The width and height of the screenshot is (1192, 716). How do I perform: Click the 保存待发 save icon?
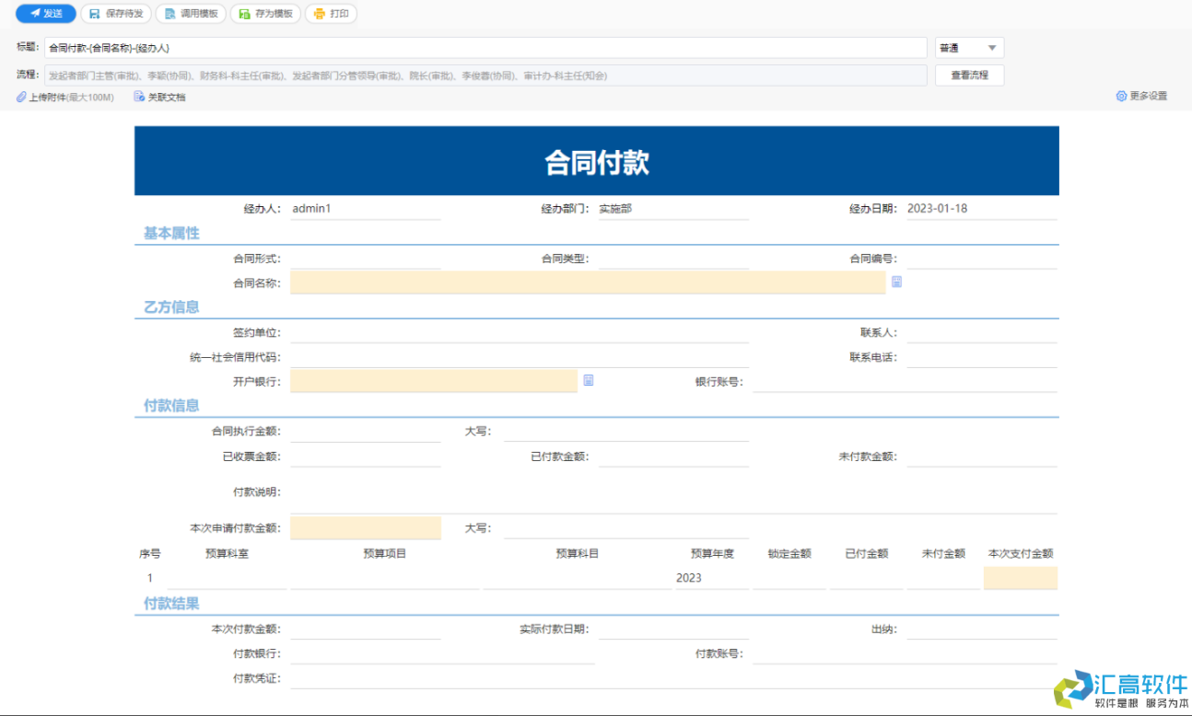[93, 14]
